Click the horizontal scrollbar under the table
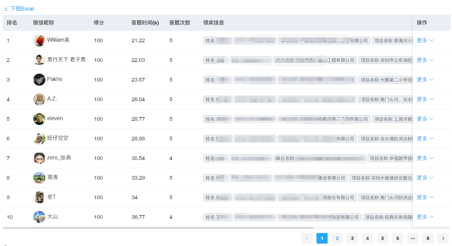 click(x=158, y=228)
